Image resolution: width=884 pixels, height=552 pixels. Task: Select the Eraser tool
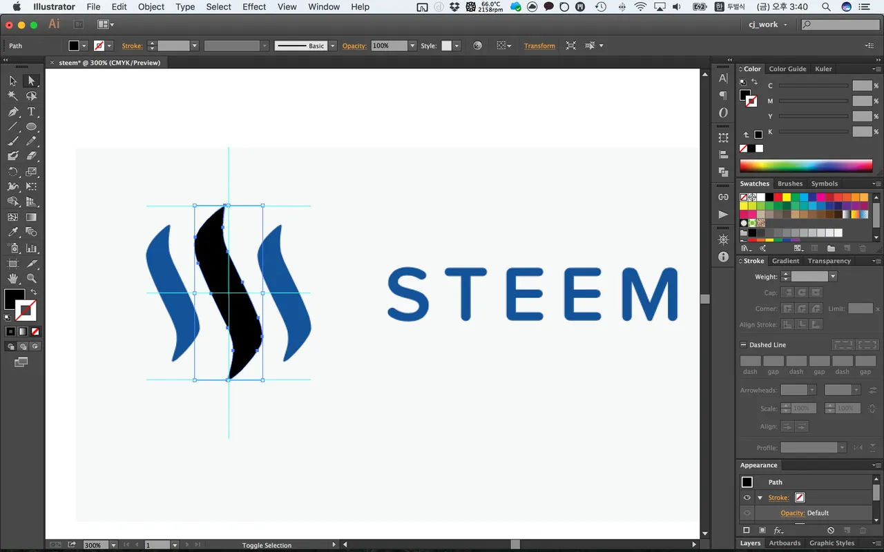pos(31,157)
